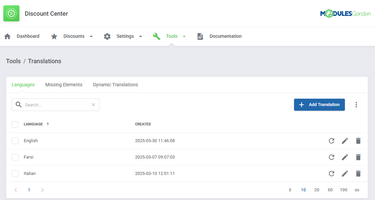This screenshot has height=200, width=375.
Task: Toggle the select-all checkbox in the header
Action: [x=15, y=124]
